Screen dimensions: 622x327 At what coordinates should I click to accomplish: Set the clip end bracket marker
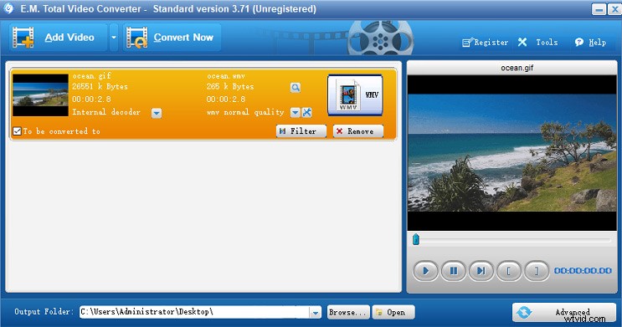pos(537,271)
